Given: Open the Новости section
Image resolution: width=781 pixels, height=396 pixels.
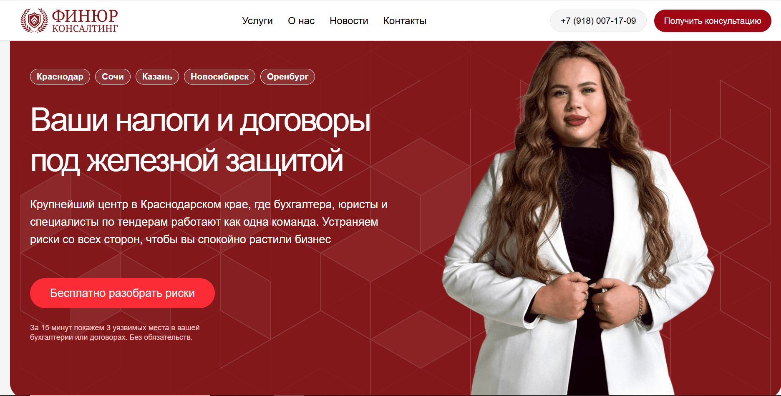Looking at the screenshot, I should 349,21.
